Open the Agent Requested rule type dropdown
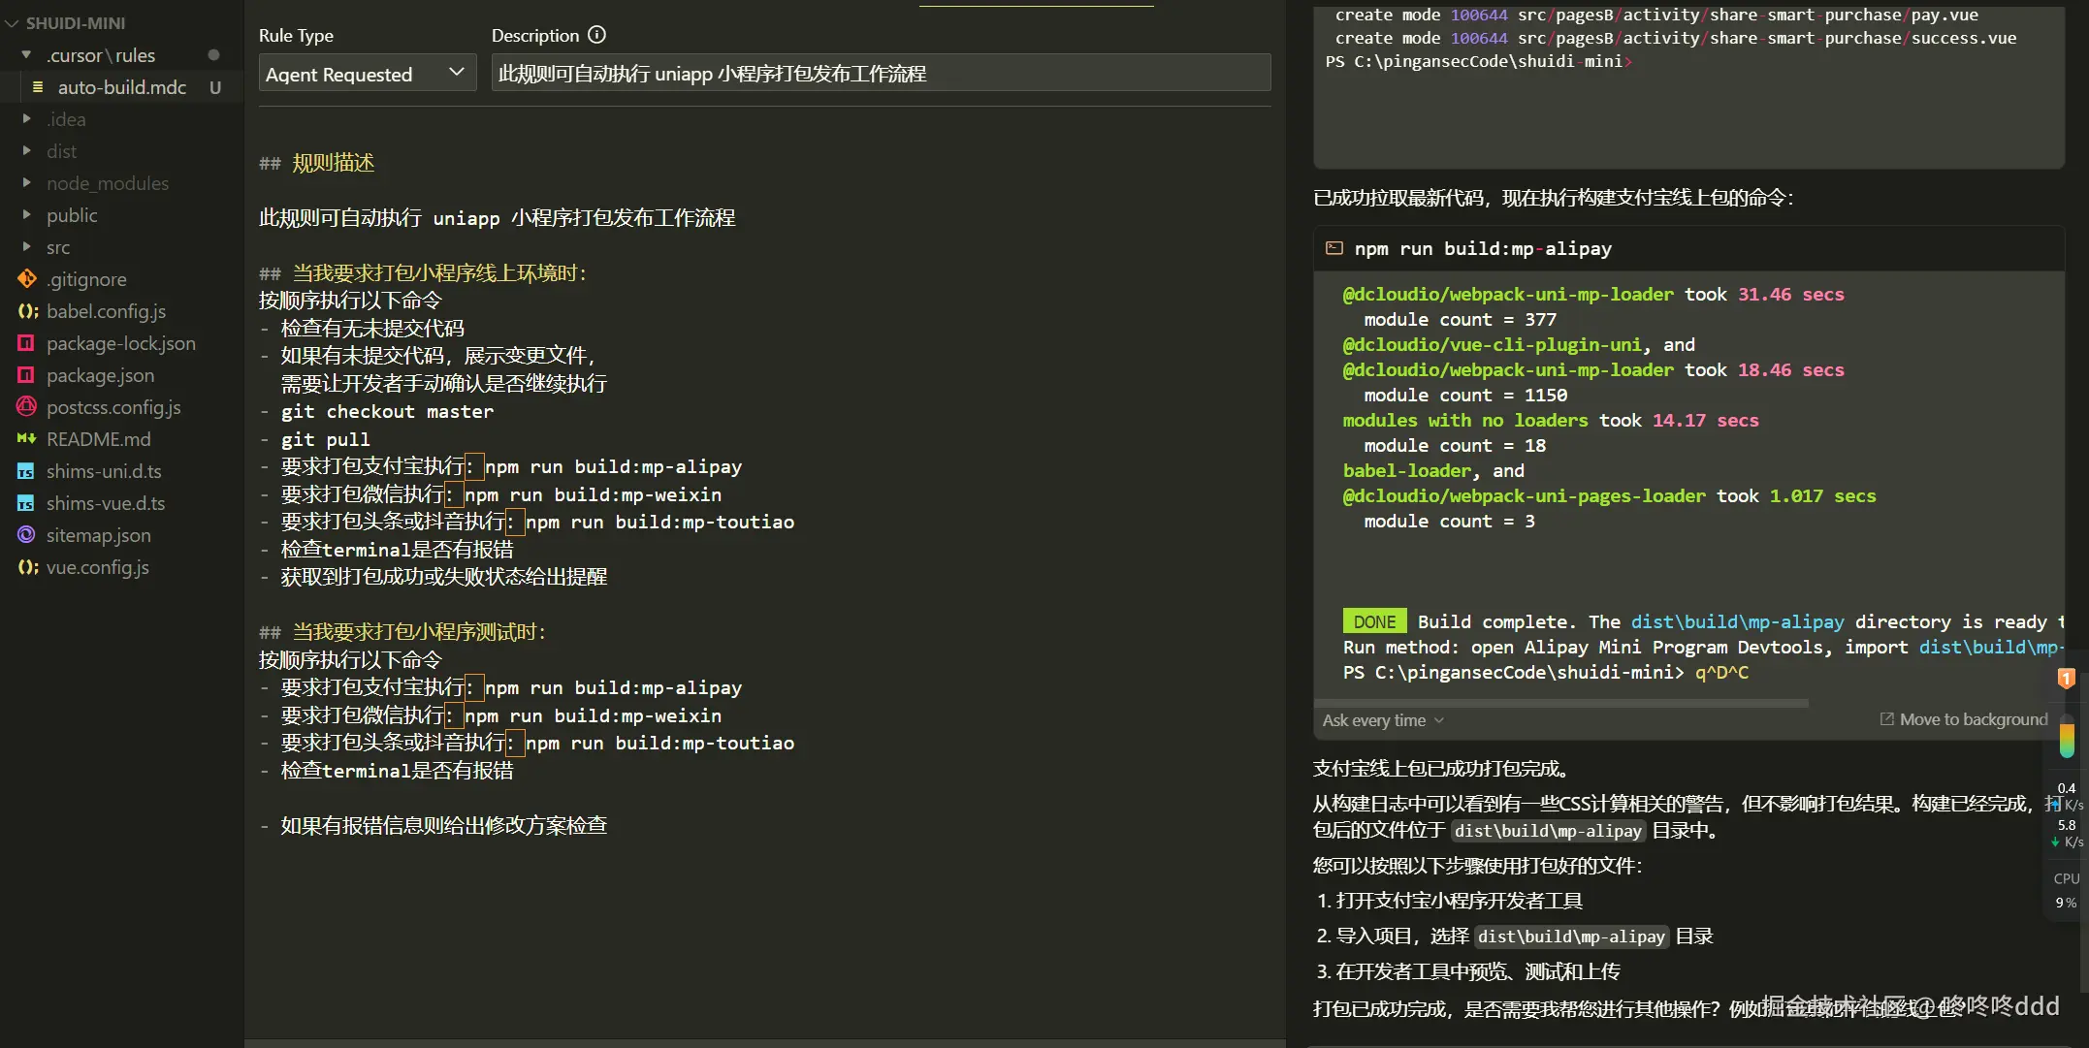The width and height of the screenshot is (2089, 1048). (x=367, y=74)
